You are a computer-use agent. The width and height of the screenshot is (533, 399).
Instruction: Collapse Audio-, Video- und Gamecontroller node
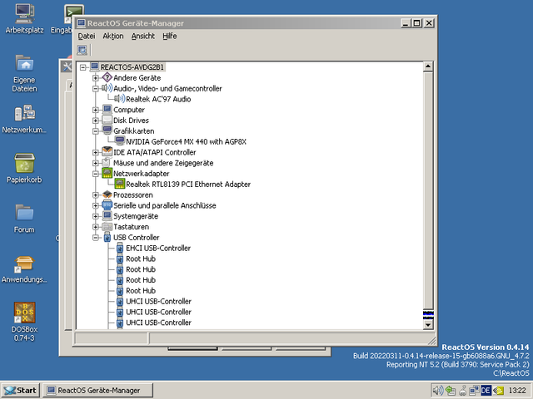(96, 89)
